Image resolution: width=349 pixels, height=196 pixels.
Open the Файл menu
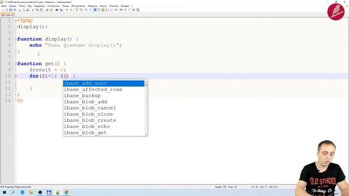tap(4, 6)
